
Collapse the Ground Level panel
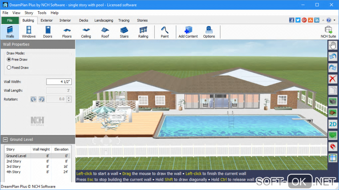5,140
